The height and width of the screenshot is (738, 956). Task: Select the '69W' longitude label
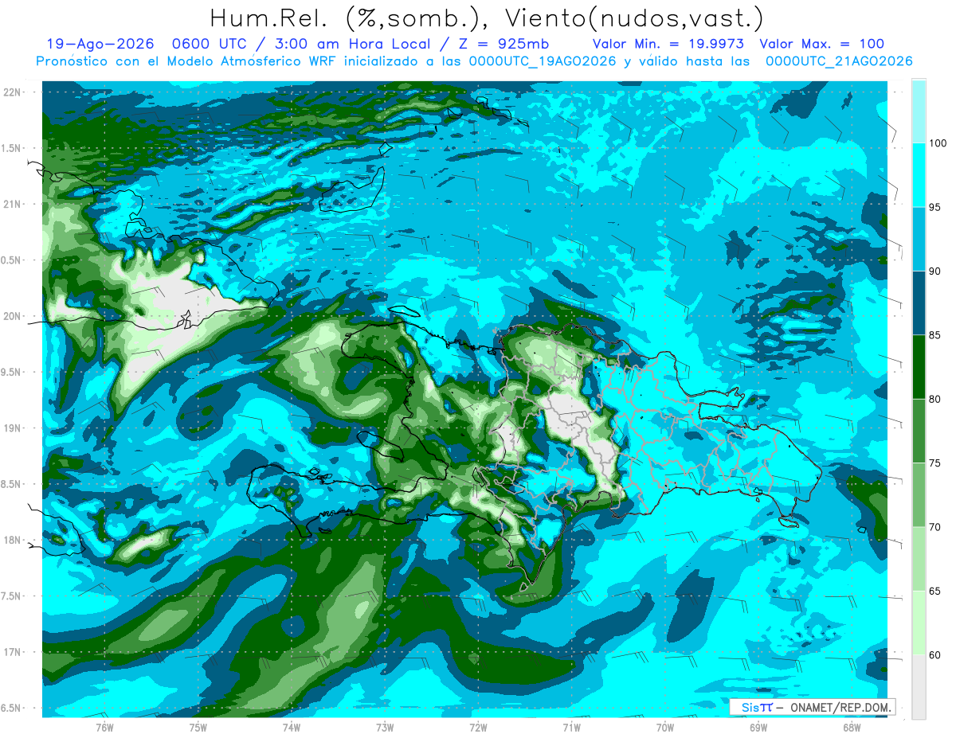758,728
